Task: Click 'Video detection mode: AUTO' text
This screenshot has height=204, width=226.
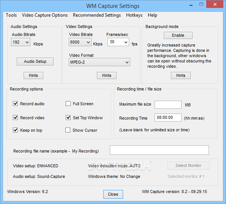Action: coord(114,166)
